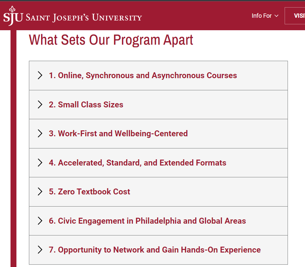Viewport: 305px width, 267px height.
Task: Click the Info For chevron arrow
Action: 276,16
